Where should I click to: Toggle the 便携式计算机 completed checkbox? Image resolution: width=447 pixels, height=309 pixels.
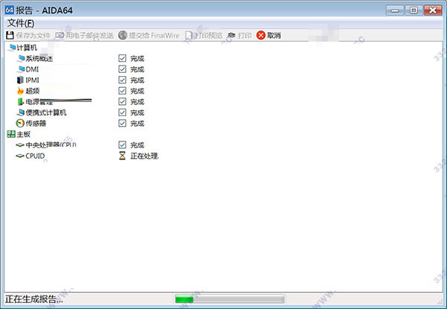click(122, 112)
